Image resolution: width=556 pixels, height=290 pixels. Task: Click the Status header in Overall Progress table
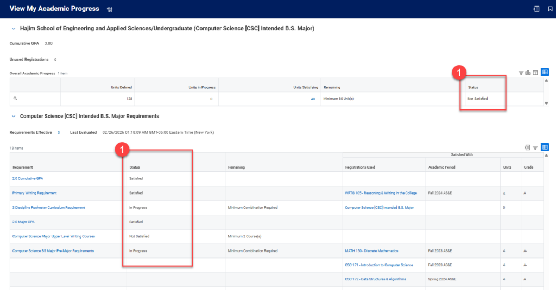[x=473, y=87]
